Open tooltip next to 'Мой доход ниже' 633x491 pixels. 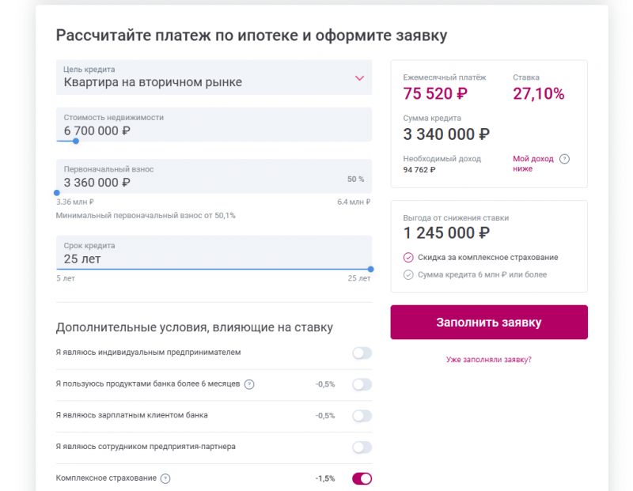564,159
